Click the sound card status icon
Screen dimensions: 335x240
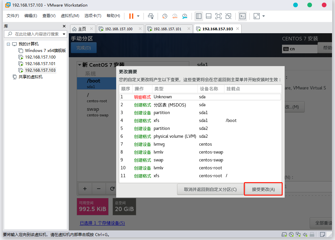[305, 235]
